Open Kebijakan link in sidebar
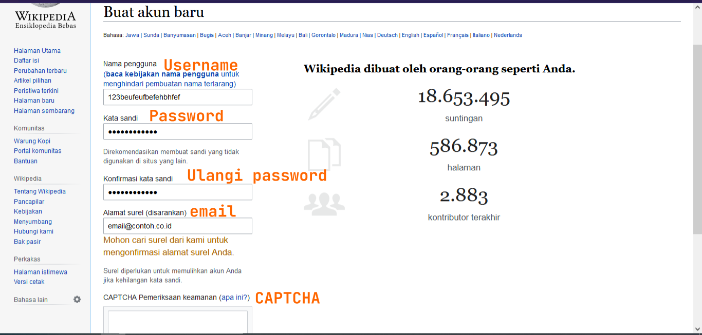The width and height of the screenshot is (702, 335). point(28,211)
